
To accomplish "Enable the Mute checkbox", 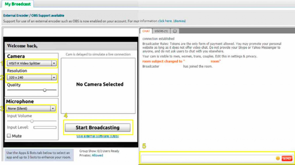I will (9, 136).
